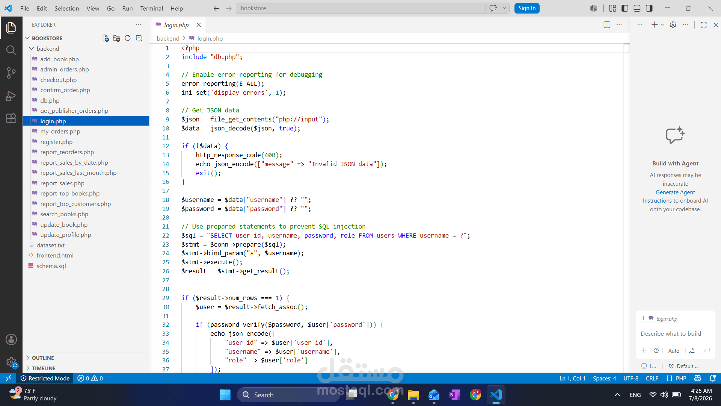Viewport: 721px width, 406px height.
Task: Open notifications bell in status bar
Action: [713, 378]
